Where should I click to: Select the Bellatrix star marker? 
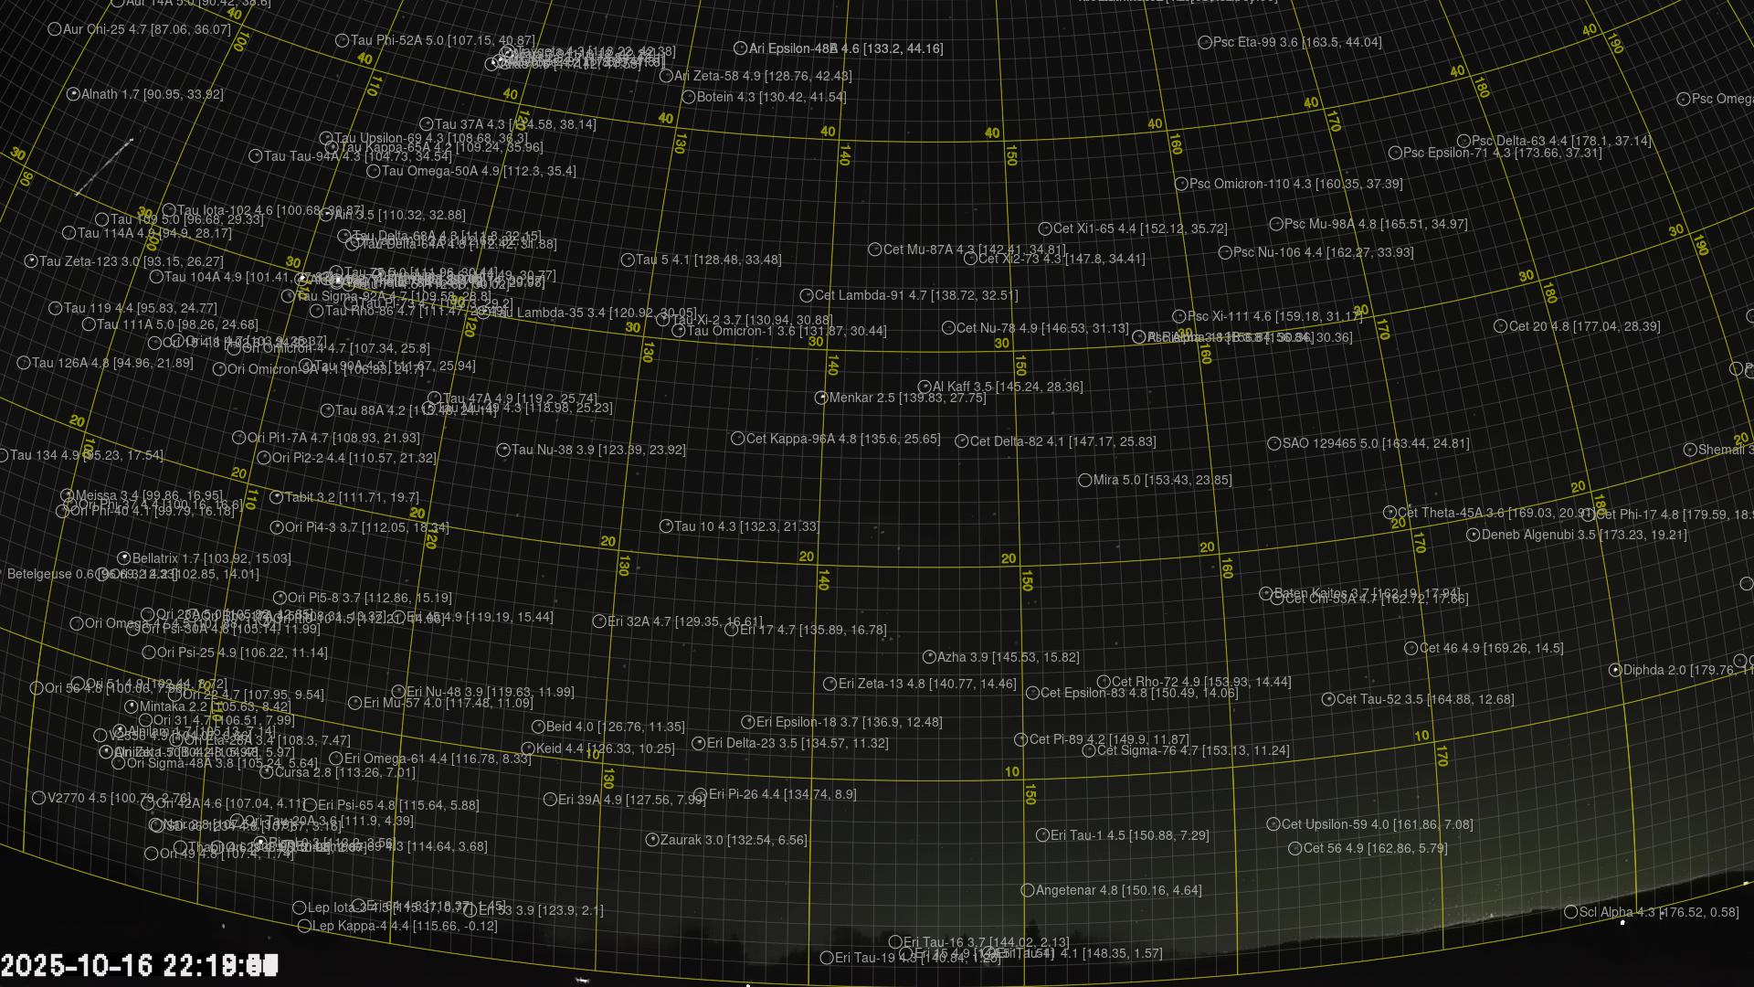click(124, 558)
